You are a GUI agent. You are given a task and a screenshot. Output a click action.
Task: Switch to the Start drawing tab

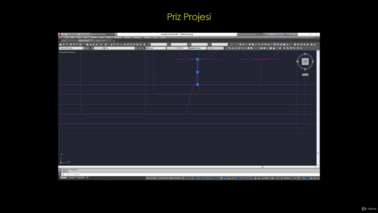point(64,41)
